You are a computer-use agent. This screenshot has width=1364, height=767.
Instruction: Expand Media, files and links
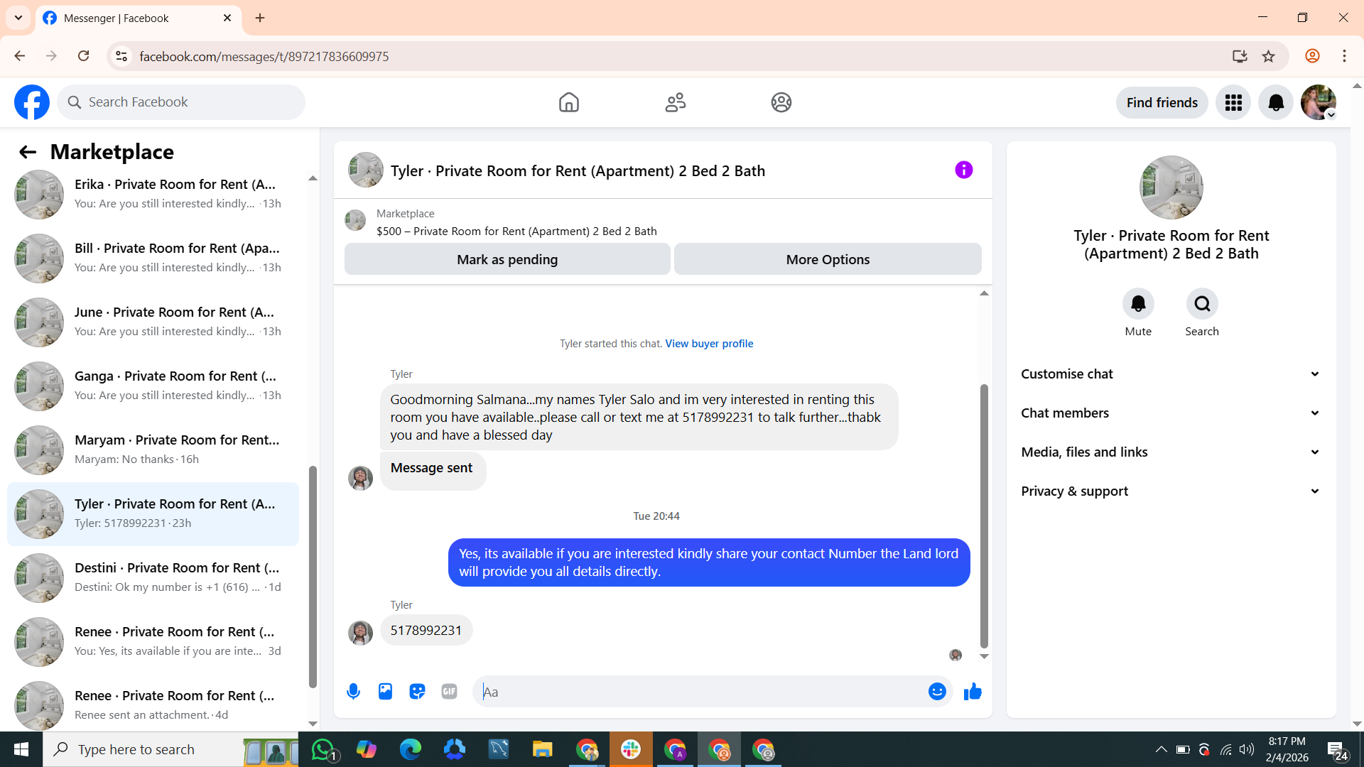(x=1171, y=452)
